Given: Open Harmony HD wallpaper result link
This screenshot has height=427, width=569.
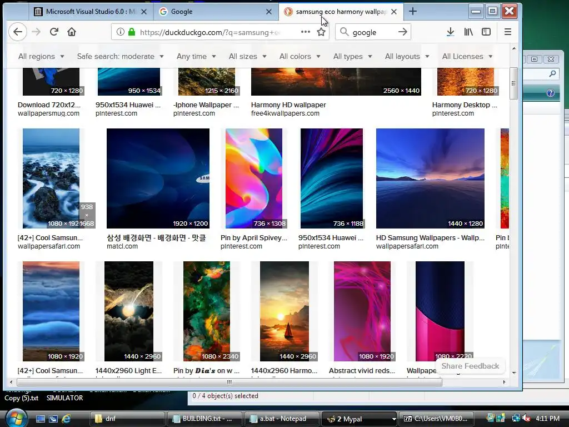Looking at the screenshot, I should [x=288, y=105].
